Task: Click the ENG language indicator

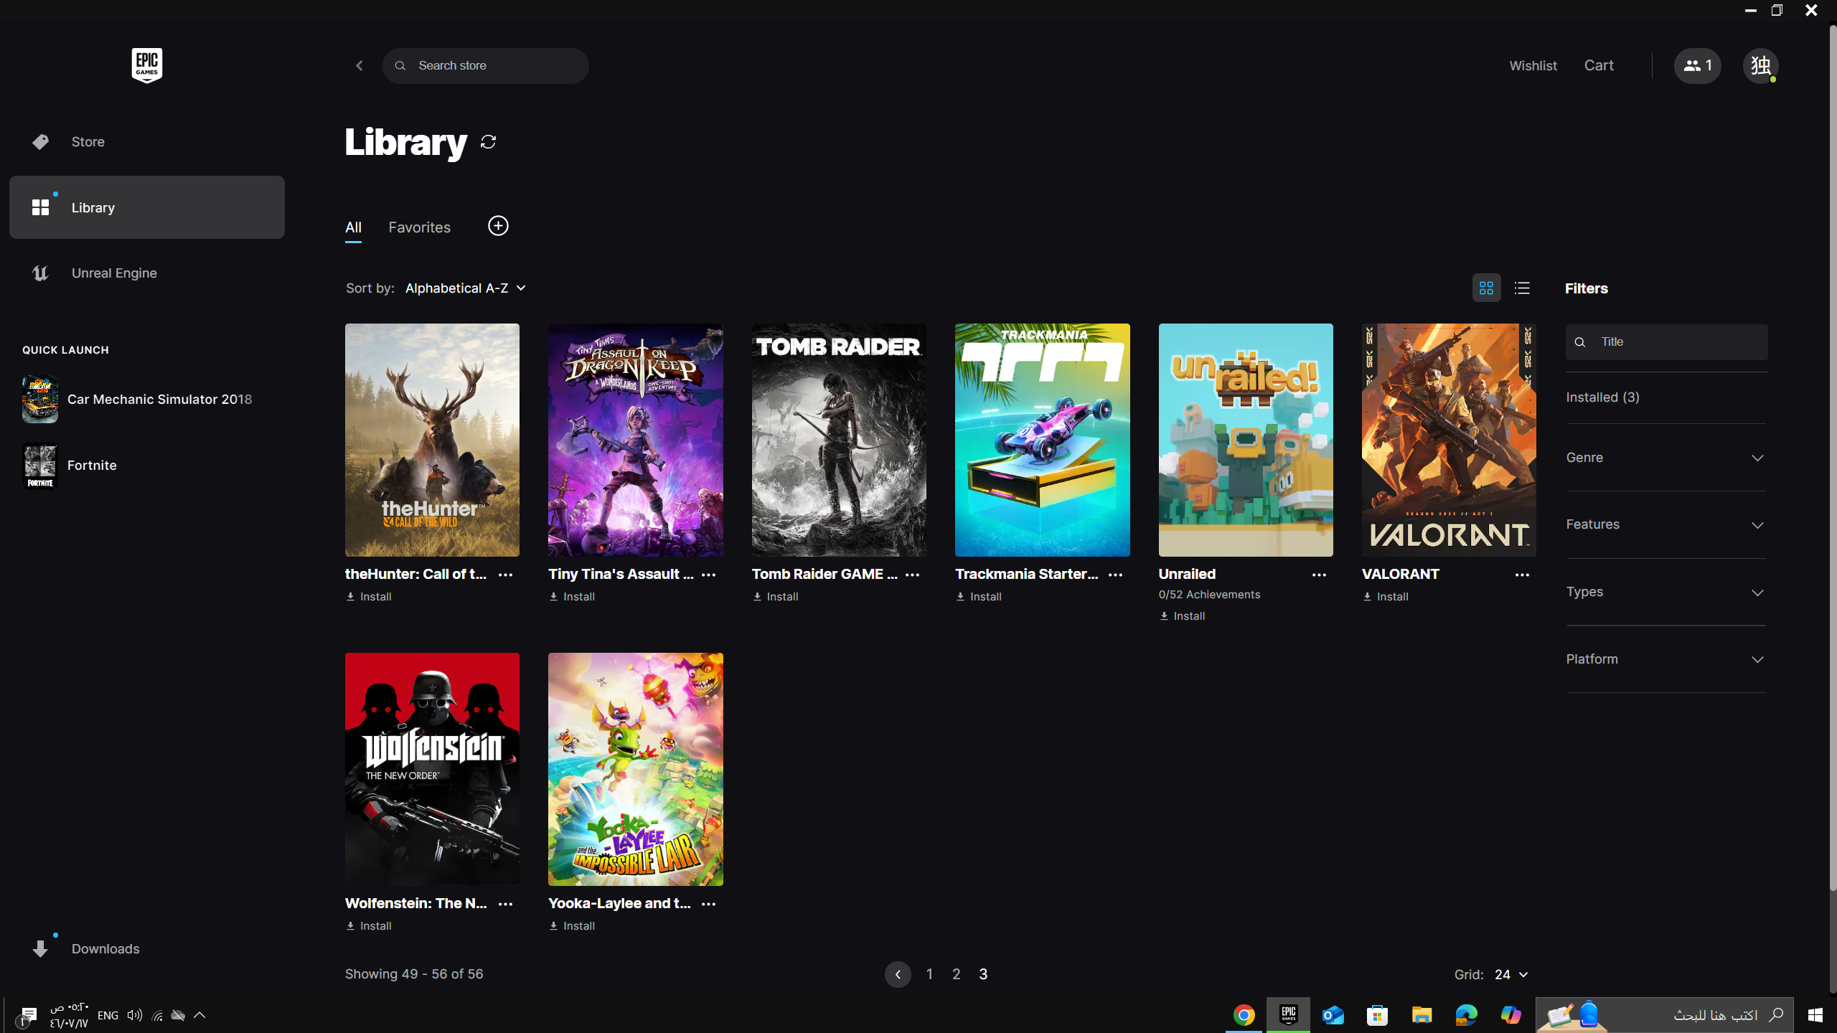Action: pyautogui.click(x=108, y=1015)
